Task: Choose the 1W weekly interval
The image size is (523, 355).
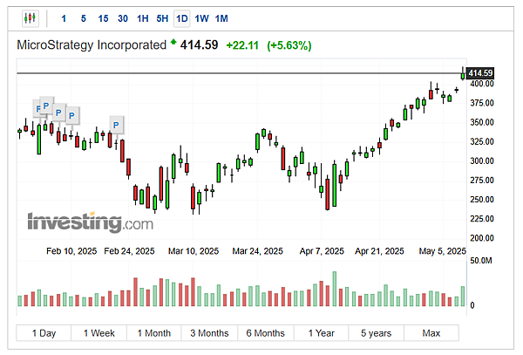Action: tap(202, 18)
